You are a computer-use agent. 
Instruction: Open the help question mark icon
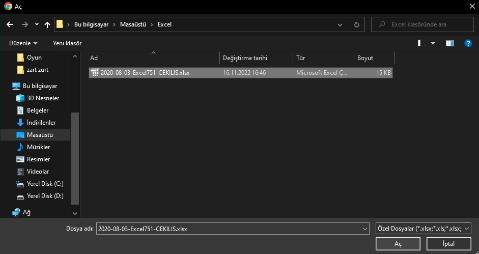pyautogui.click(x=468, y=43)
